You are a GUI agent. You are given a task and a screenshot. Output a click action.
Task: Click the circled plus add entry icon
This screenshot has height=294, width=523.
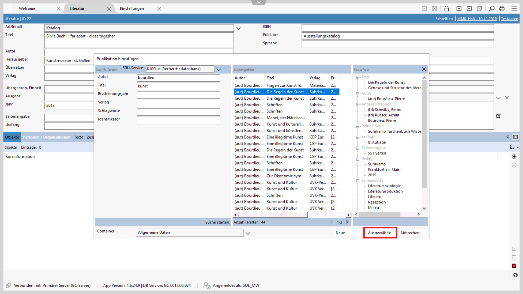(x=514, y=157)
